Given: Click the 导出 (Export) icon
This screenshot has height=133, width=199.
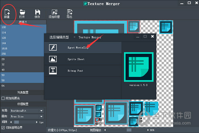Looking at the screenshot, I should [70, 14].
